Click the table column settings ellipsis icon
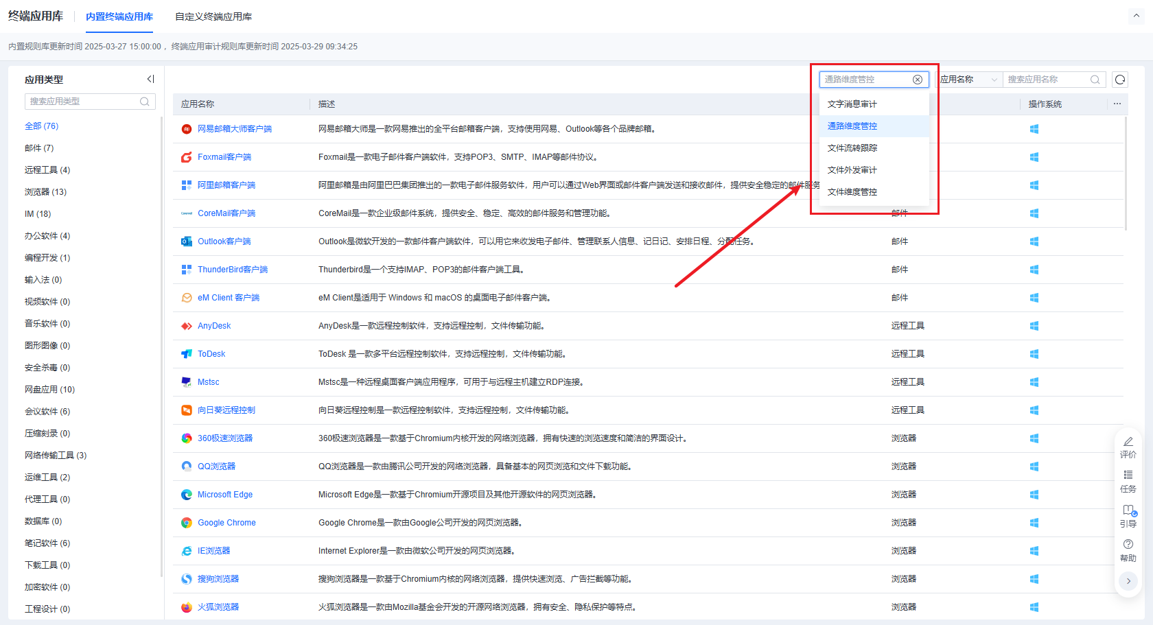This screenshot has height=625, width=1153. click(1117, 104)
